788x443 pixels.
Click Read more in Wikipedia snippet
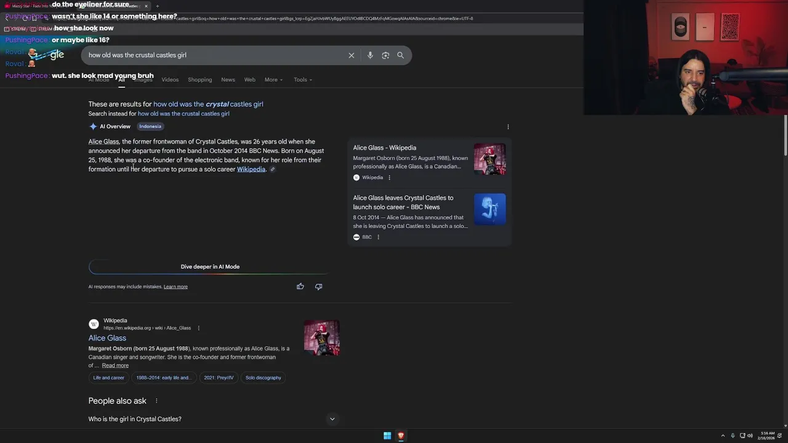pyautogui.click(x=115, y=365)
